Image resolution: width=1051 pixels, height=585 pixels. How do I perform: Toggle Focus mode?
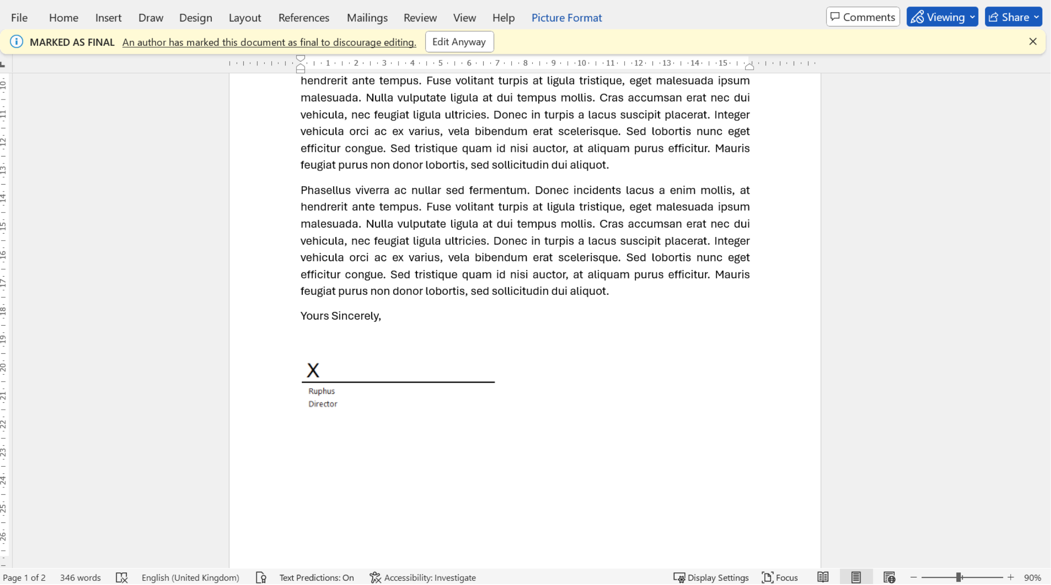pos(780,578)
